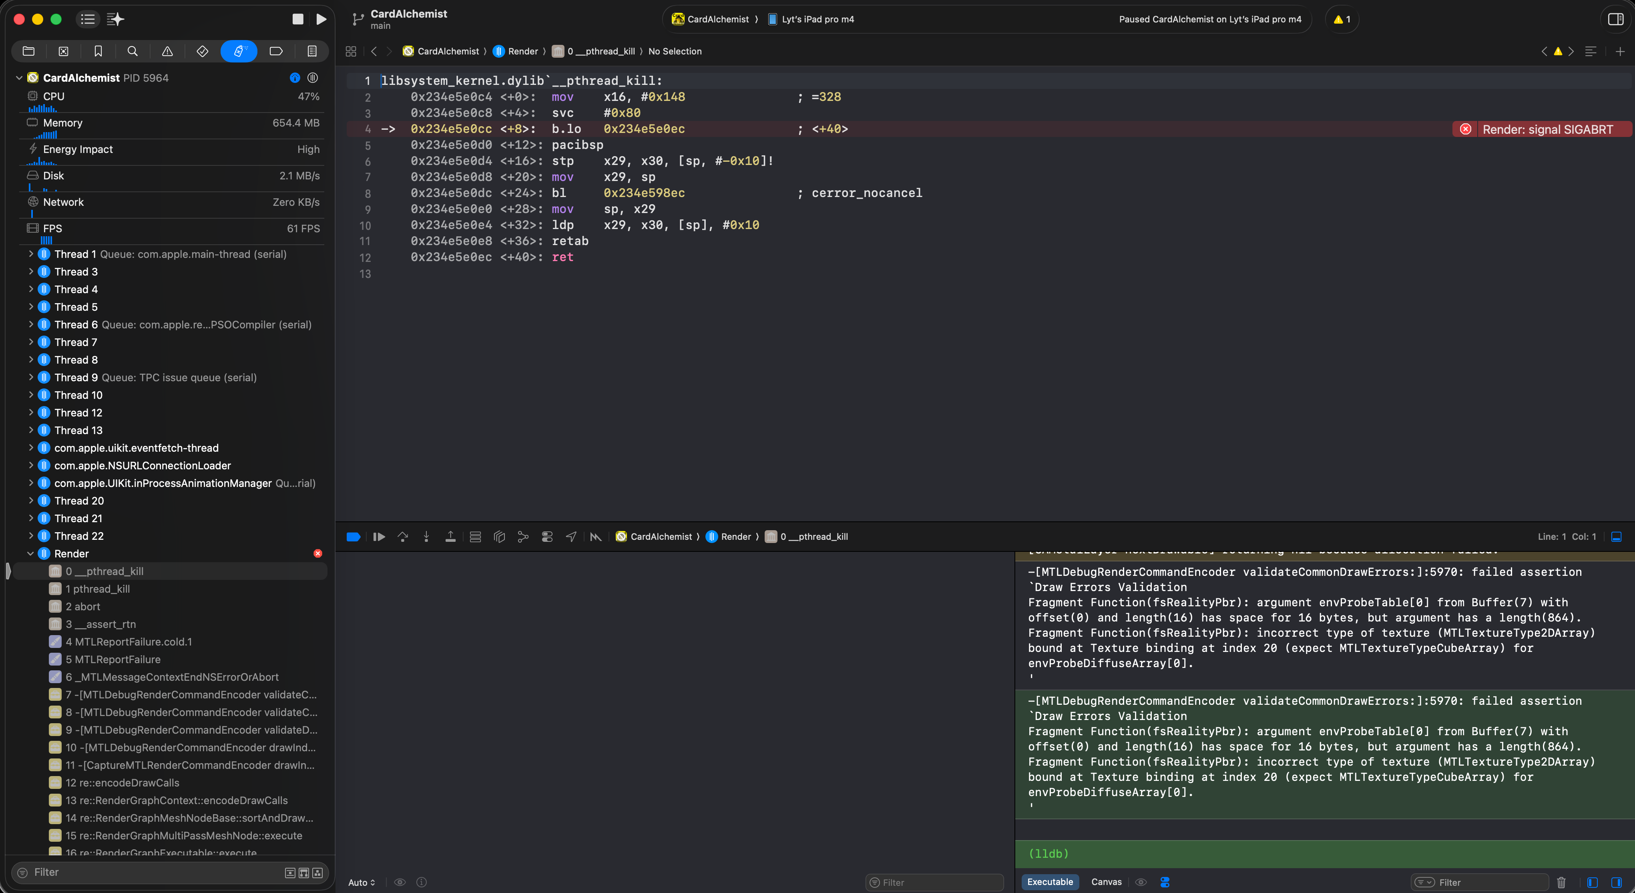Open the Find navigator magnifier icon

132,51
